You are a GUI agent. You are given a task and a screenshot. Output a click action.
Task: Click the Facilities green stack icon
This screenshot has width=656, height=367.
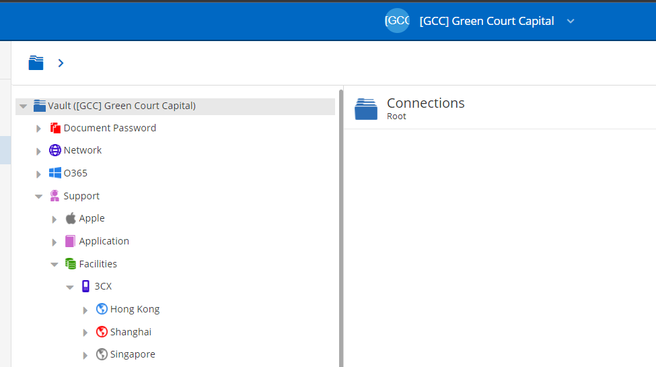tap(70, 263)
